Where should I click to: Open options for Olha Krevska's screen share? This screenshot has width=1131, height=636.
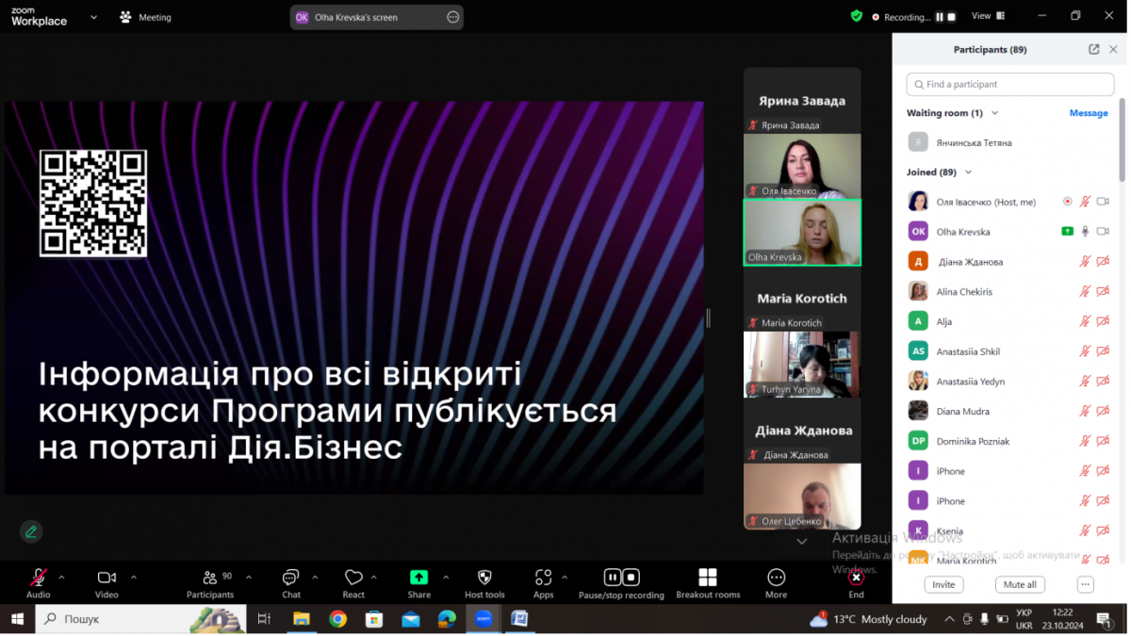coord(452,17)
